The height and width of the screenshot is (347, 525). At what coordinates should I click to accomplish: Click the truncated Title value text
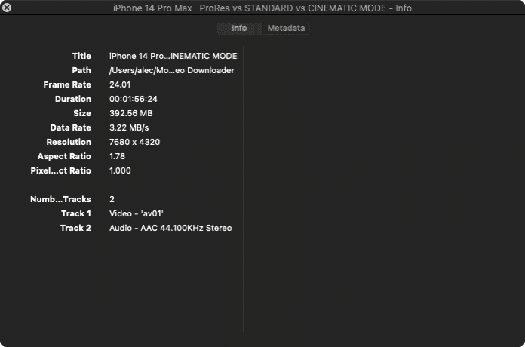173,56
